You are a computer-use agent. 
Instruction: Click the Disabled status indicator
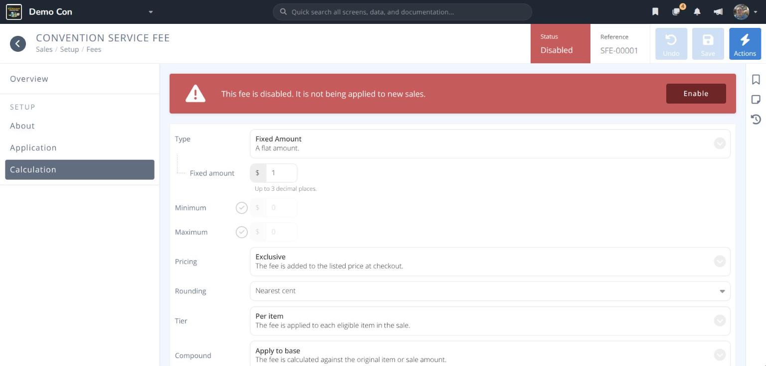click(x=561, y=44)
